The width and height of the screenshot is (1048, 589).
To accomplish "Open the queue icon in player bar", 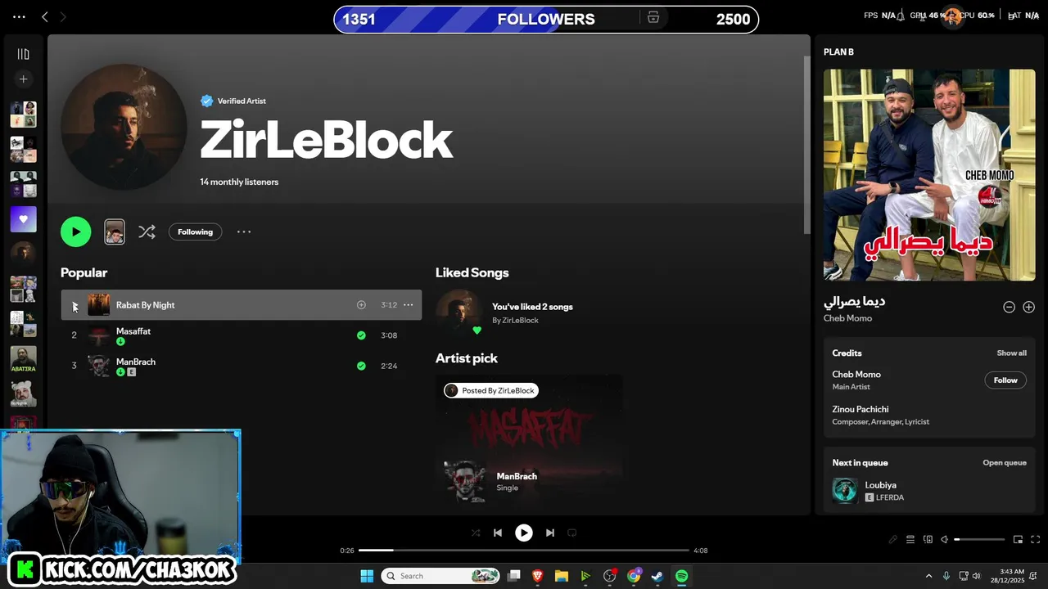I will [x=911, y=539].
